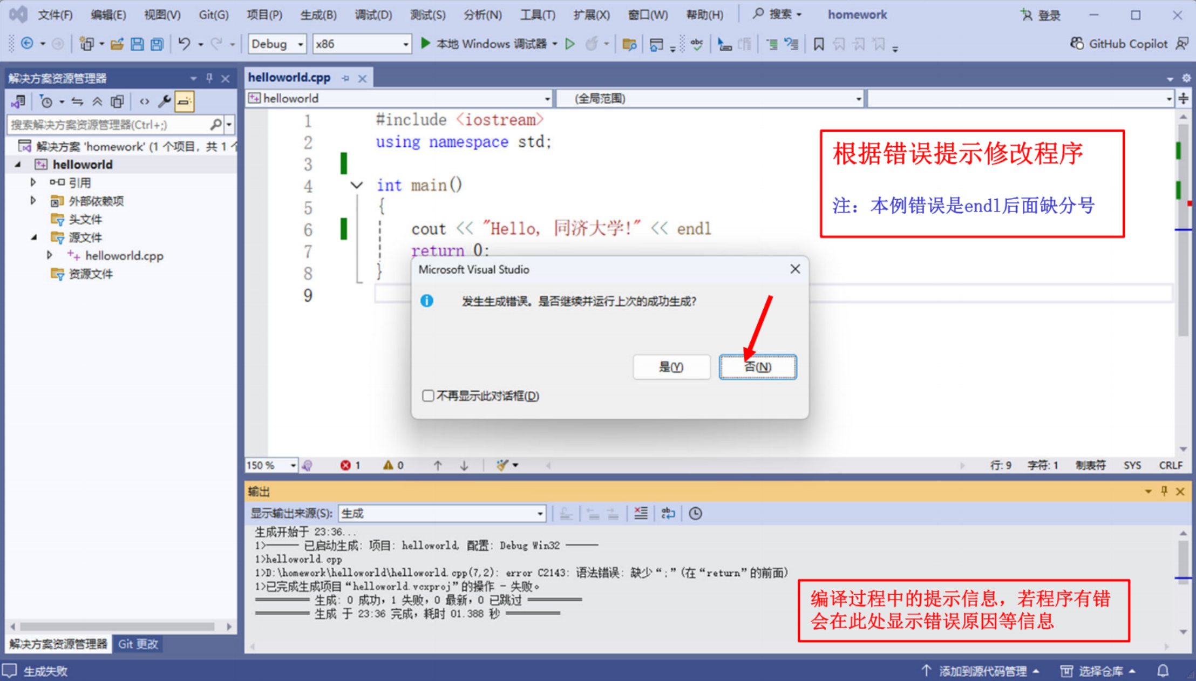Image resolution: width=1196 pixels, height=681 pixels.
Task: Click Collapse All icon in Solution Explorer
Action: [x=97, y=101]
